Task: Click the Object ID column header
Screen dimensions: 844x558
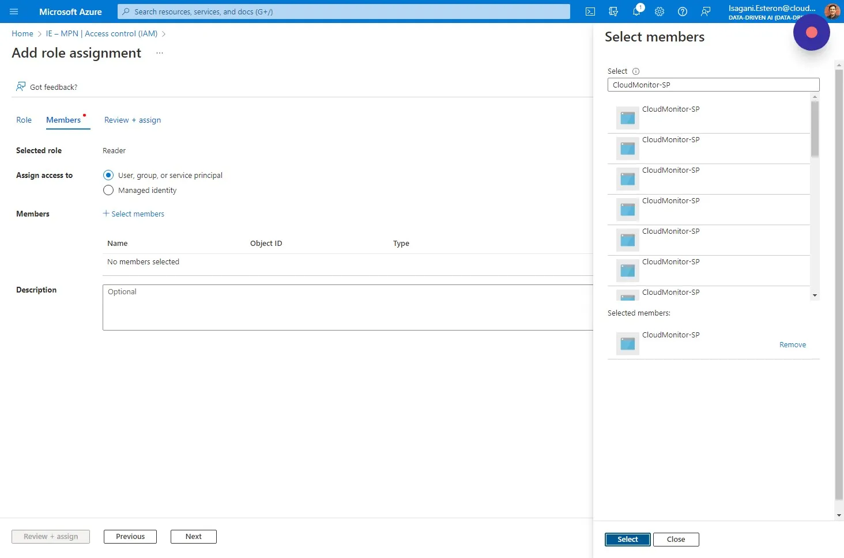Action: [266, 244]
